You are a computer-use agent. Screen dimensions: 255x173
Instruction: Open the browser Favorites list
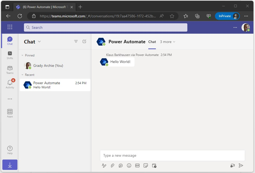coord(186,16)
